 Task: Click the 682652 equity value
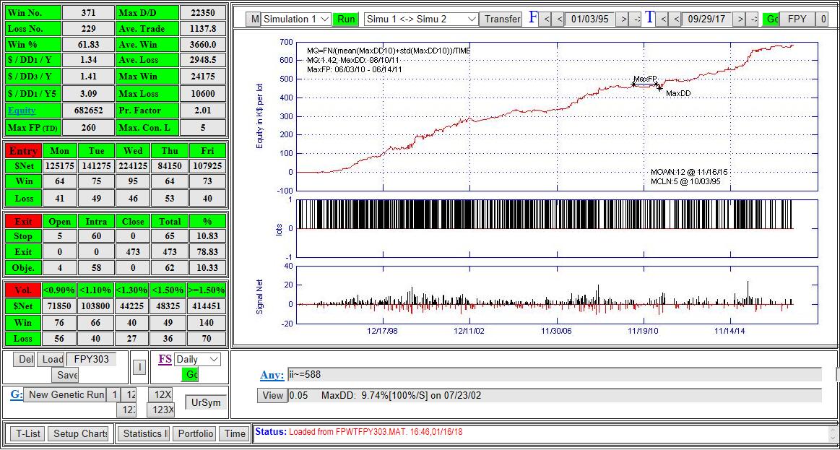pyautogui.click(x=88, y=111)
